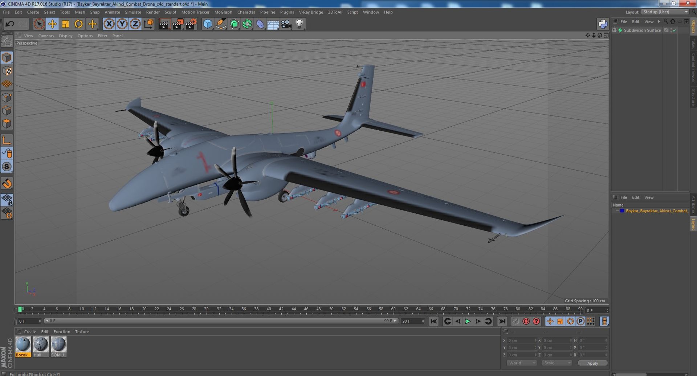Open the spline Pen tool
The image size is (697, 376).
pos(221,24)
